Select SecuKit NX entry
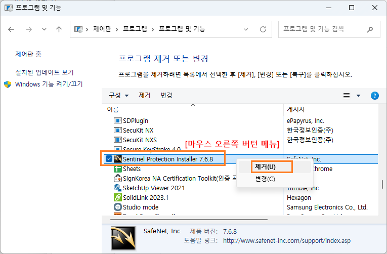Screen dimensions: 387x254 point(138,131)
